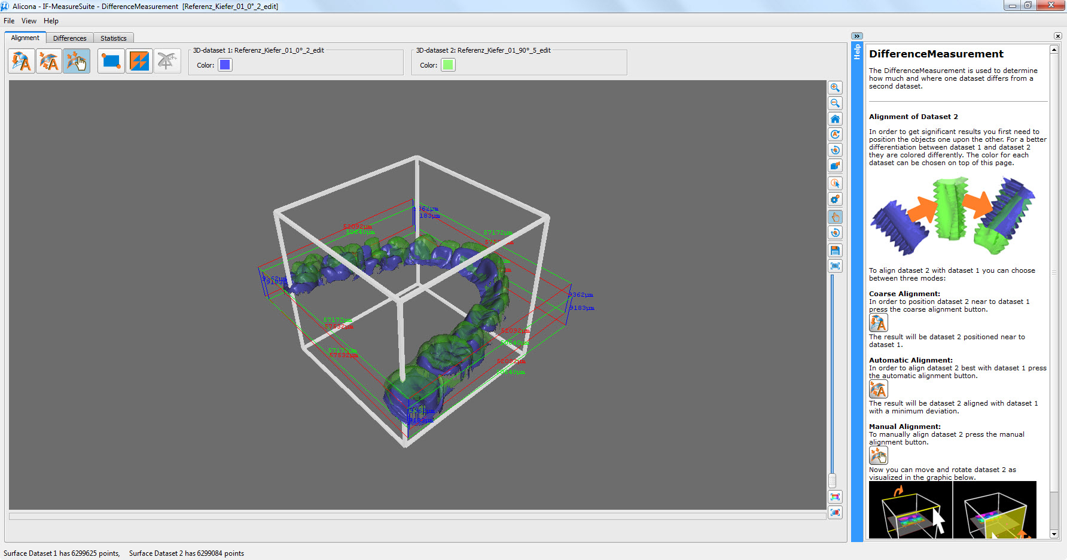This screenshot has height=560, width=1067.
Task: Click the info cursor tool icon
Action: click(x=836, y=184)
